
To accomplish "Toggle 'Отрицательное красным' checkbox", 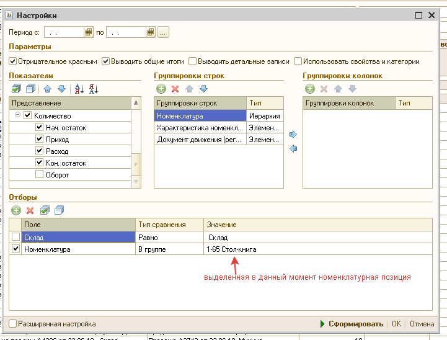I will coord(13,61).
